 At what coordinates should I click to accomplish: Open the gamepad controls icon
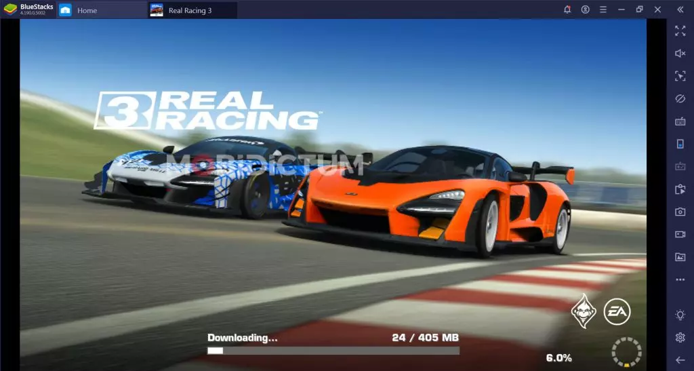coord(680,166)
